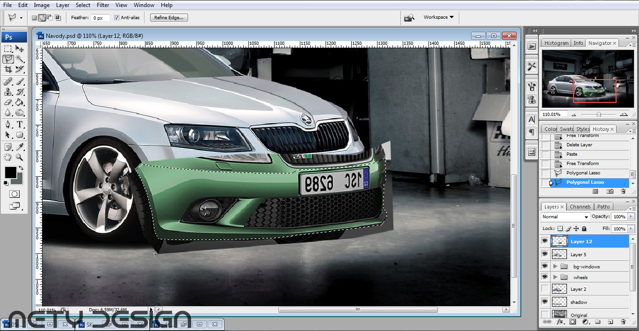The image size is (639, 331).
Task: Switch to the Histogram tab
Action: point(556,43)
